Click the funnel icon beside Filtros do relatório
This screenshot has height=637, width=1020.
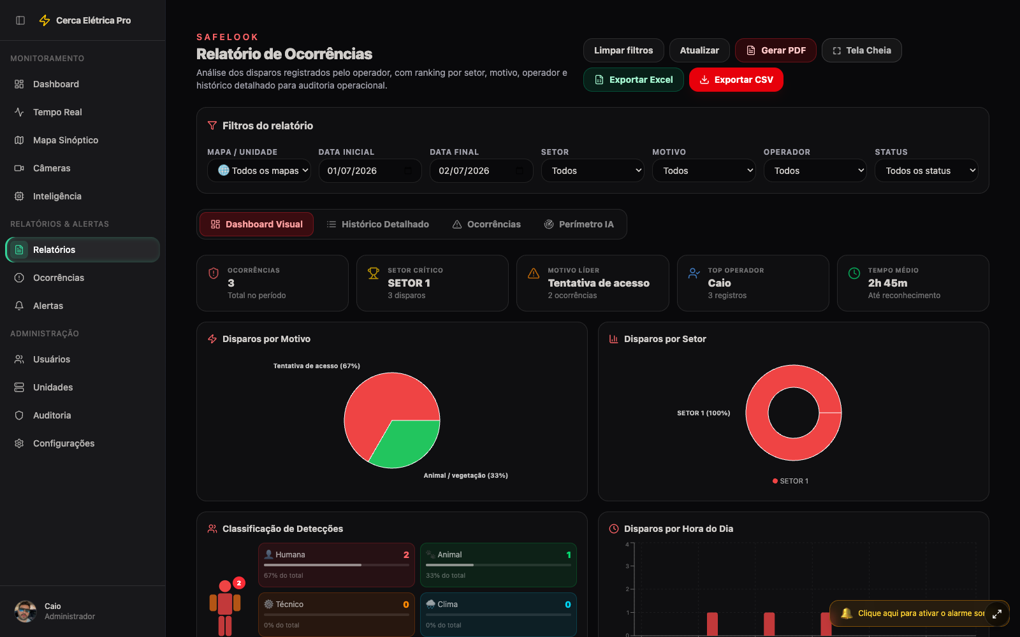point(212,125)
